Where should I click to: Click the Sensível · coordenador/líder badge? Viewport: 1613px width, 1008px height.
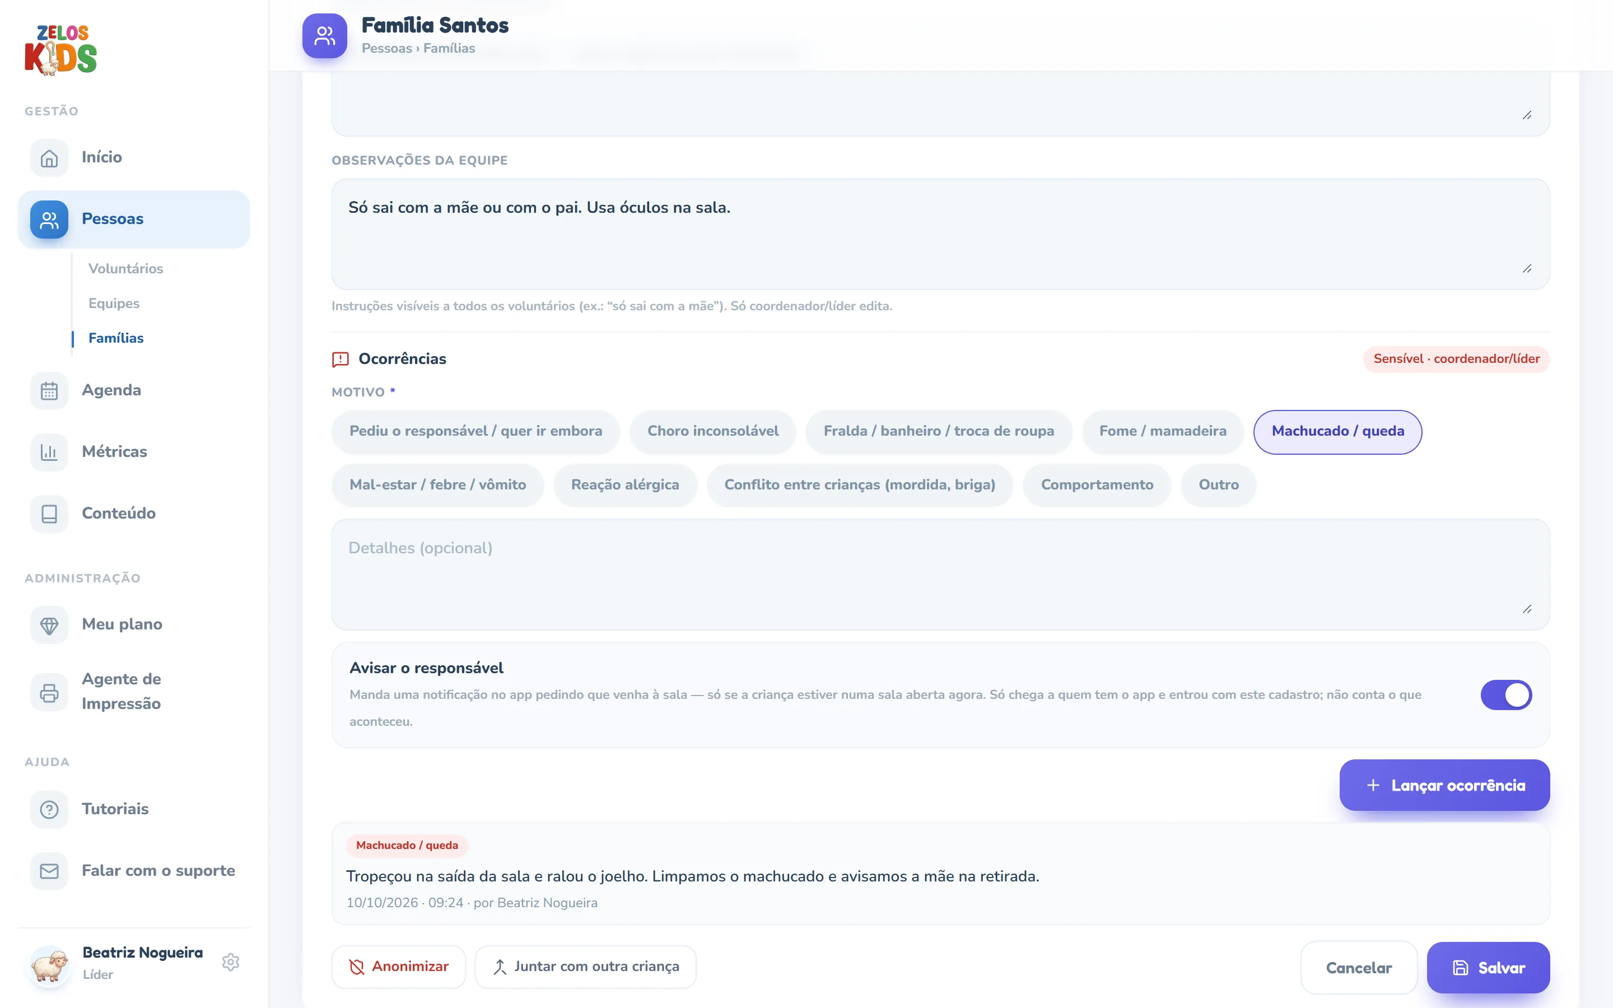coord(1456,360)
